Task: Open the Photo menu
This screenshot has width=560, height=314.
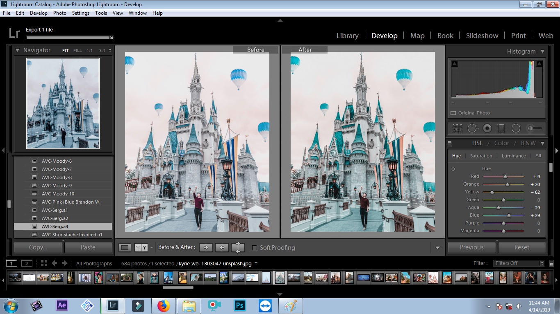Action: (x=59, y=13)
